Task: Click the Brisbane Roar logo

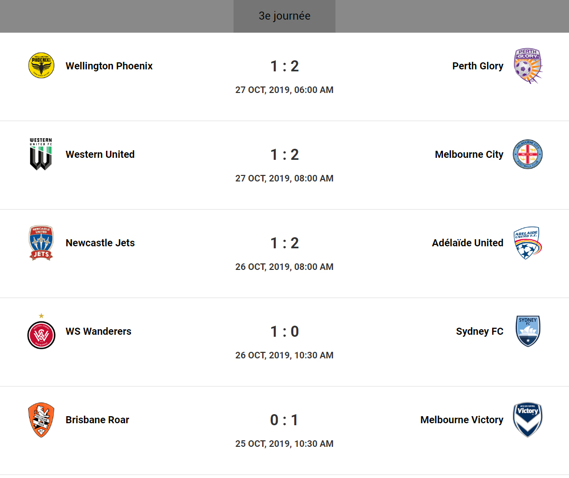Action: click(41, 420)
